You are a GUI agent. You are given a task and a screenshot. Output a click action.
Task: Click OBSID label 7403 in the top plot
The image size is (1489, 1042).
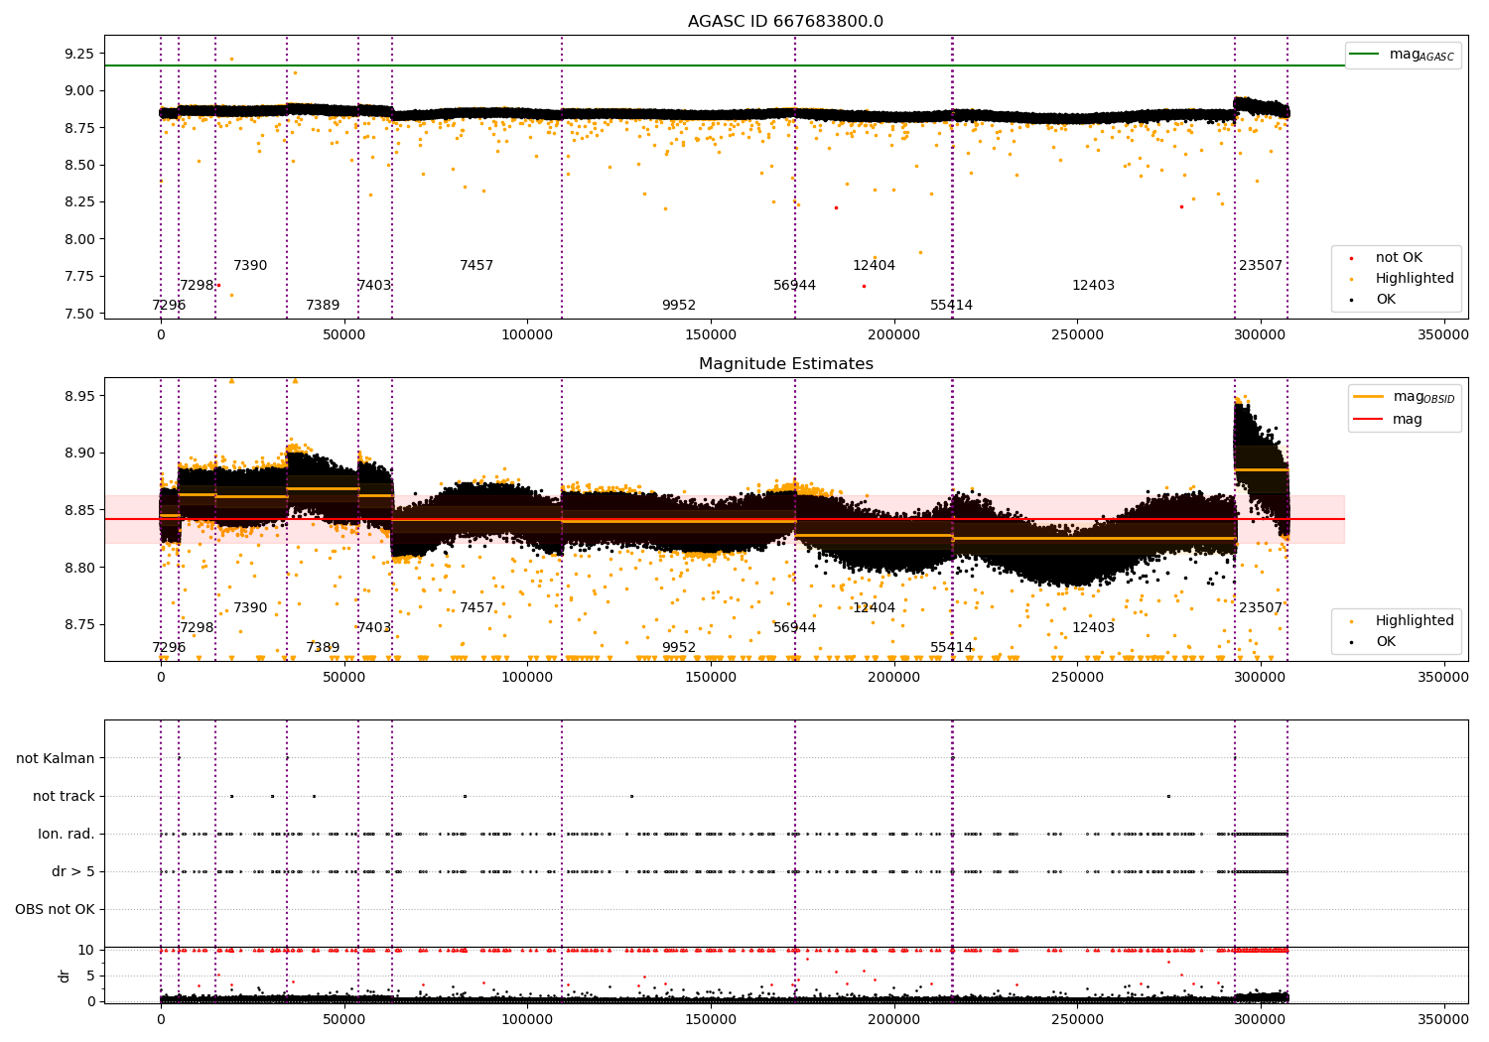pos(374,286)
